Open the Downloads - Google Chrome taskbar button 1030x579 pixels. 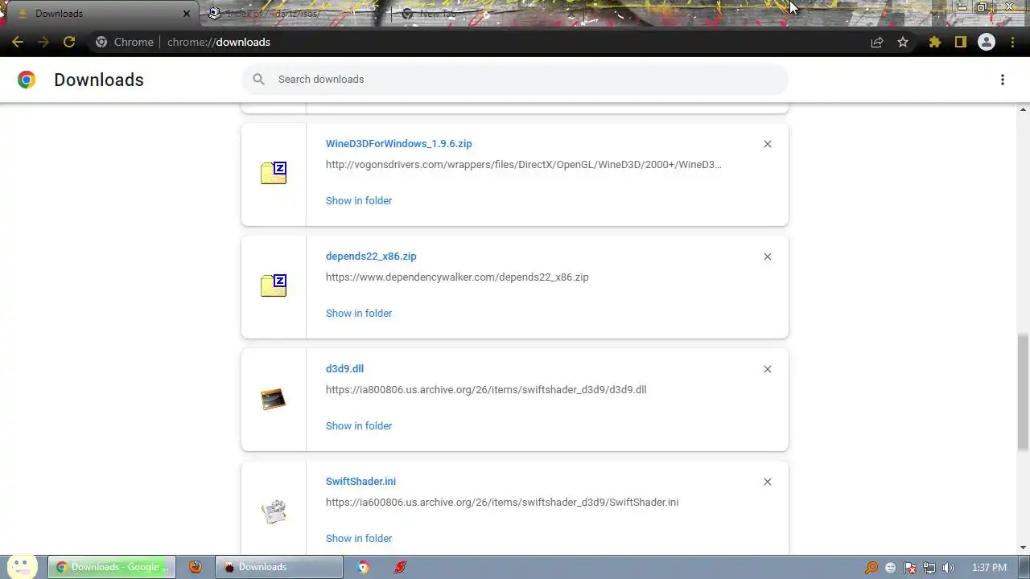tap(110, 567)
